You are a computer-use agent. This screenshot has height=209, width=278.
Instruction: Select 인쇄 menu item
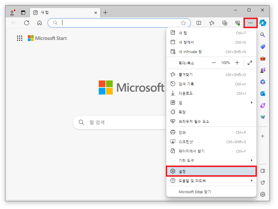coord(211,132)
